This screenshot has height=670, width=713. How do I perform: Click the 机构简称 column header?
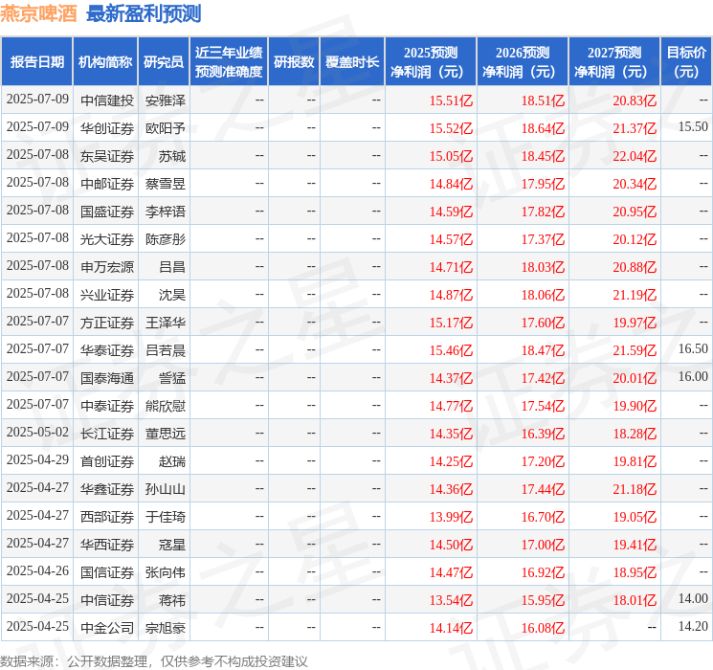tap(105, 62)
